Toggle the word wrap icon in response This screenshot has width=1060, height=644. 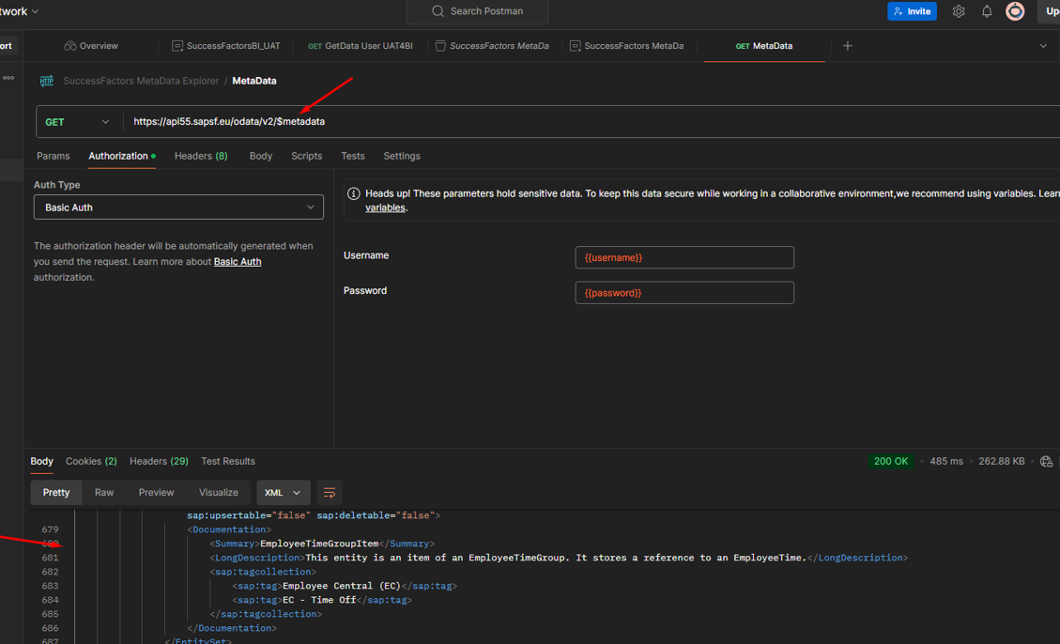pyautogui.click(x=330, y=493)
